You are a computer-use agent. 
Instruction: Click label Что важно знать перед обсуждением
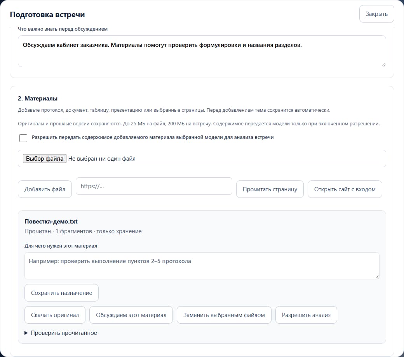pos(63,29)
